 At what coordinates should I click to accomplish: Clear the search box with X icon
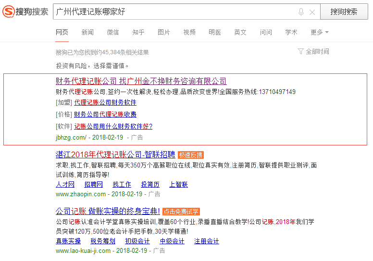click(x=312, y=12)
